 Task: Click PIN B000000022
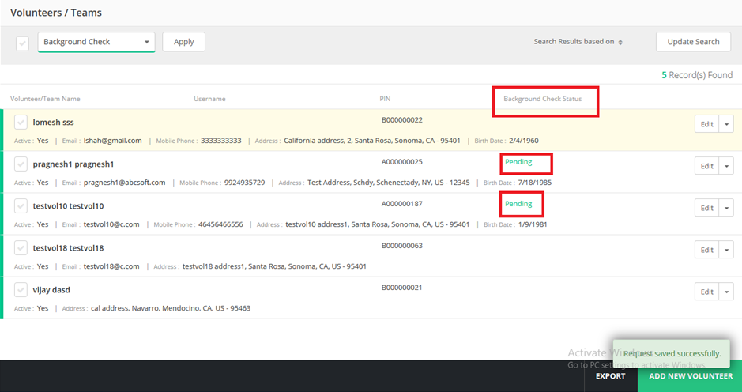click(401, 120)
